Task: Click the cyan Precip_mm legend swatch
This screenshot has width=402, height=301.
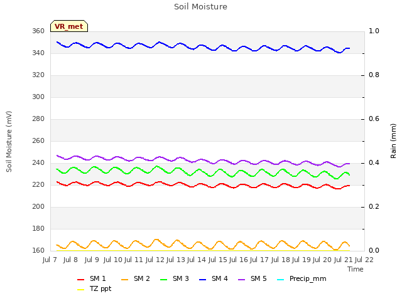Action: coord(281,280)
